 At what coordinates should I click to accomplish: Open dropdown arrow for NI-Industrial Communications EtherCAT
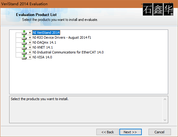(30, 52)
